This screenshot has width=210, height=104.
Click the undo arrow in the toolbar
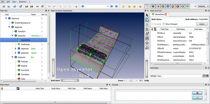point(49,6)
